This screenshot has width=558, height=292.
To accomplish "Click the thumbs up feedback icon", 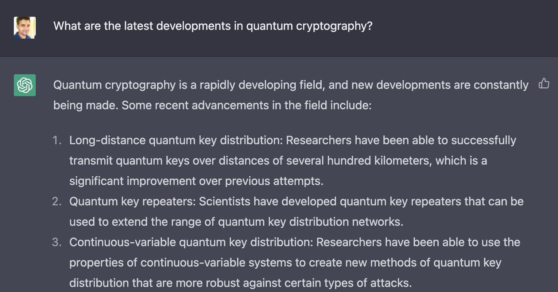I will pyautogui.click(x=544, y=83).
